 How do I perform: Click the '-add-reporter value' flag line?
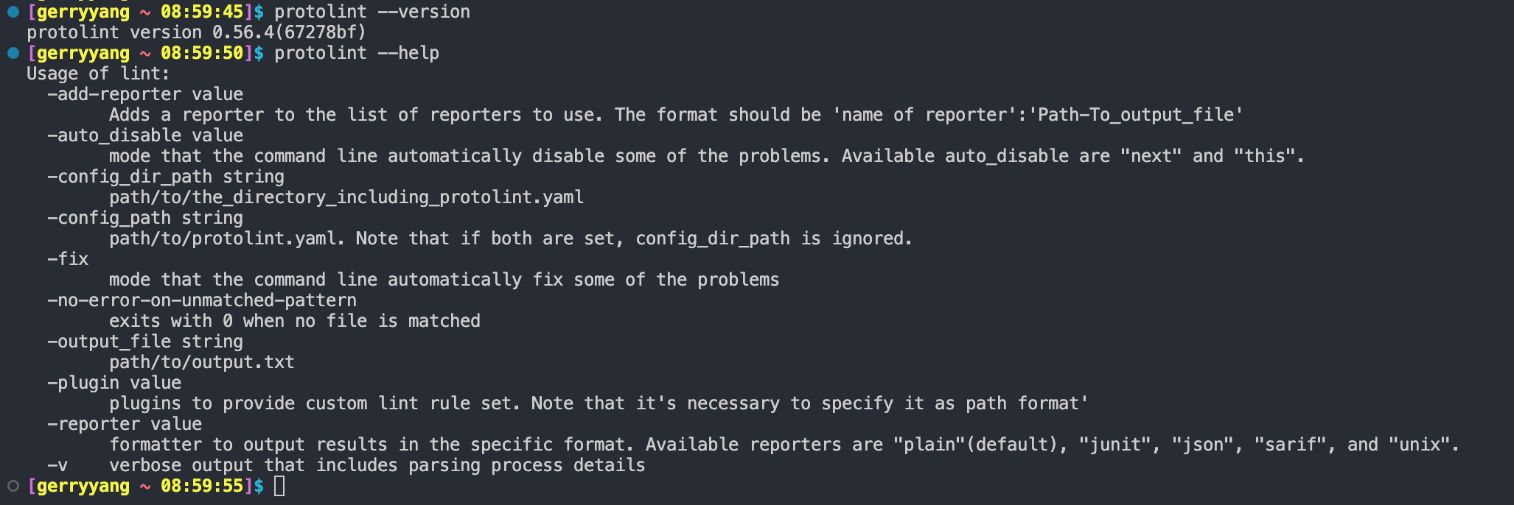tap(145, 94)
